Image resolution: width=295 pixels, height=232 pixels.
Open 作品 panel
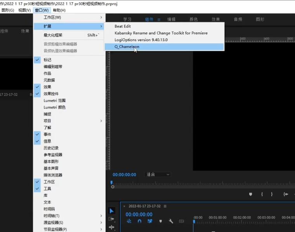pos(69,73)
